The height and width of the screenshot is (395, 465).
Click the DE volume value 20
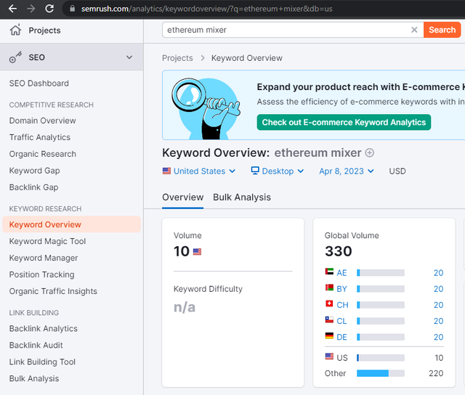(x=438, y=337)
